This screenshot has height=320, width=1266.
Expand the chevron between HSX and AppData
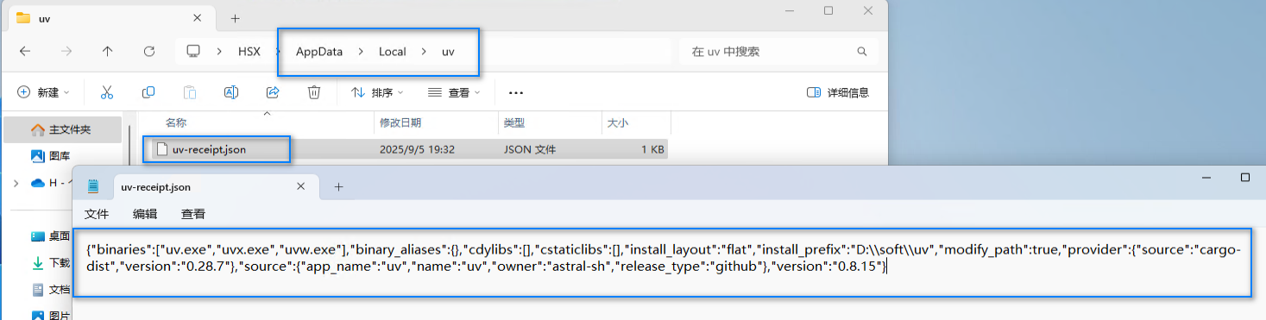278,52
